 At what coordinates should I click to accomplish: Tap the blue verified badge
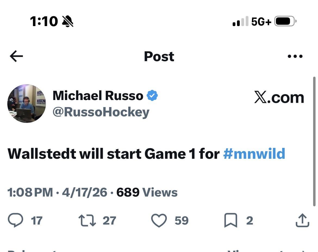point(152,96)
